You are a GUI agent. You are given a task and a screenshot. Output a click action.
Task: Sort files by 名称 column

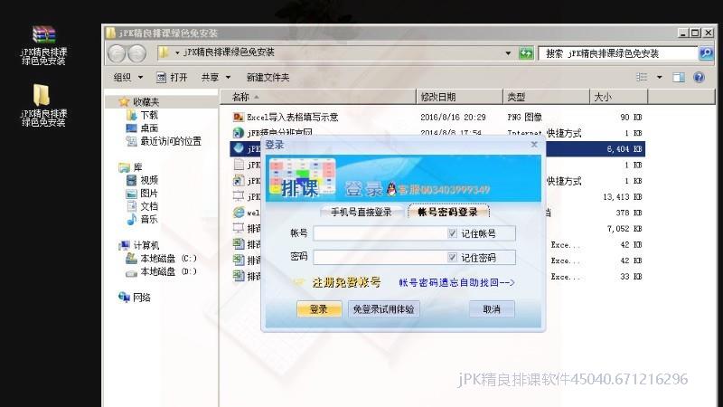[x=318, y=97]
